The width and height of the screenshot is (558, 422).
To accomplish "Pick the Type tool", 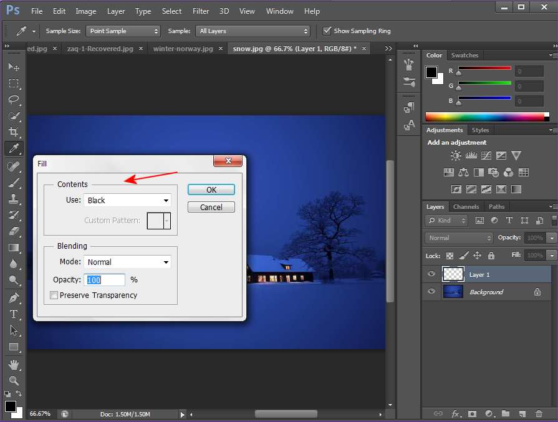I will [x=13, y=314].
